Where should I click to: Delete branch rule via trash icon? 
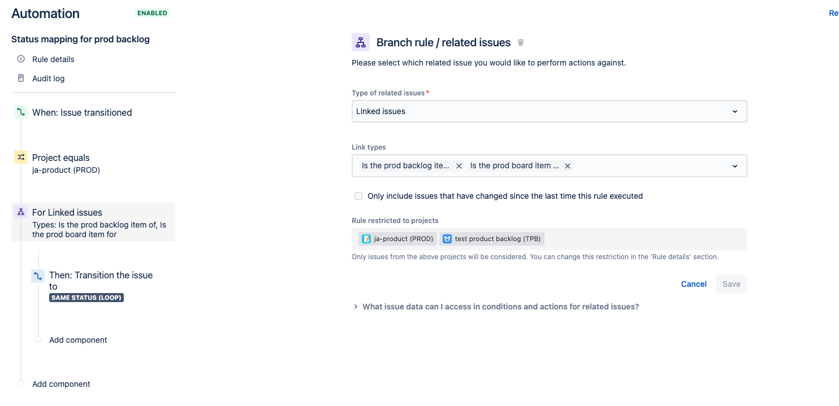pos(521,42)
